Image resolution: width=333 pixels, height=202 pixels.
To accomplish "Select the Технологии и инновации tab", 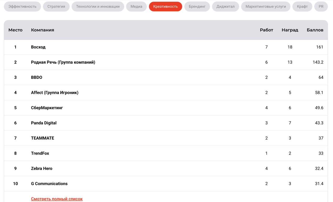I will (x=98, y=6).
